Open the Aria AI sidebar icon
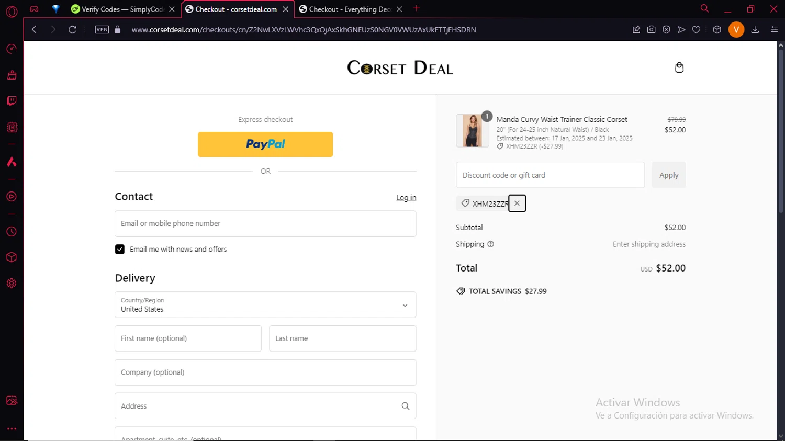Viewport: 785px width, 441px height. click(x=12, y=162)
